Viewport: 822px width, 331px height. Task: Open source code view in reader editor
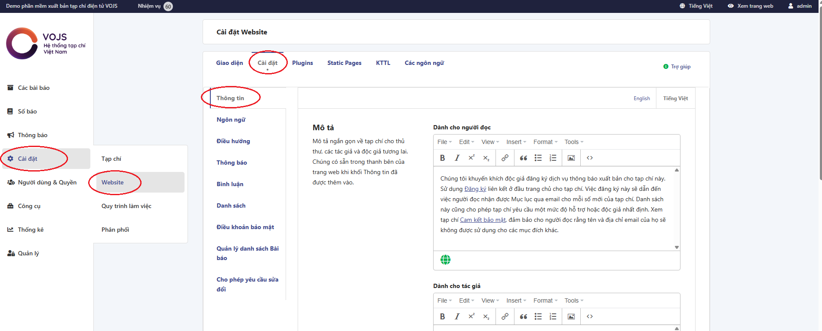click(x=590, y=158)
